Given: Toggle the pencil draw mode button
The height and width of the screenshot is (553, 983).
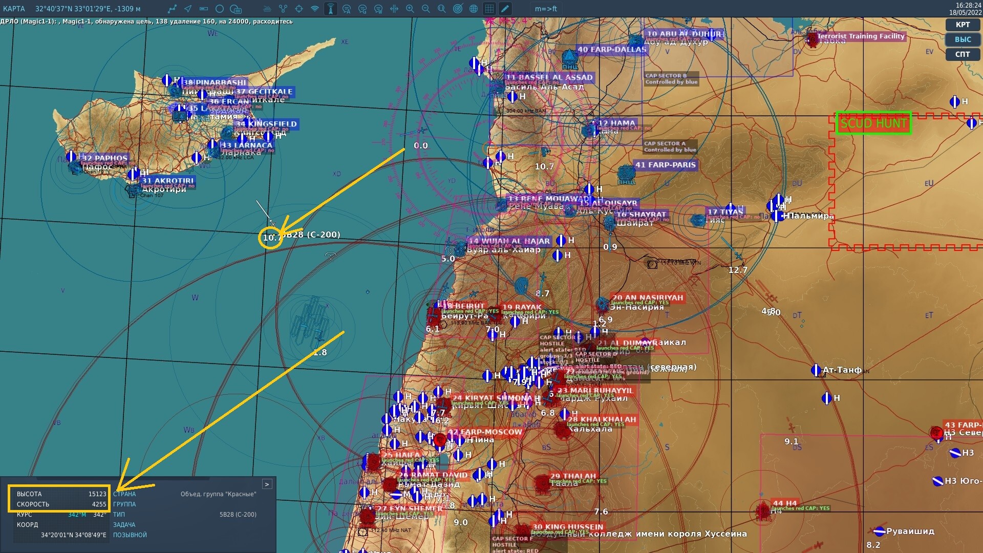Looking at the screenshot, I should pyautogui.click(x=505, y=9).
